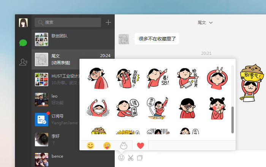Click the 很多不在收藏里了 message bubble
Screen dimensions: 266x167
pos(157,39)
